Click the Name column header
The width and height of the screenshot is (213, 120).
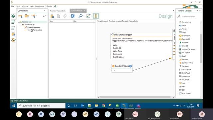coord(61,21)
